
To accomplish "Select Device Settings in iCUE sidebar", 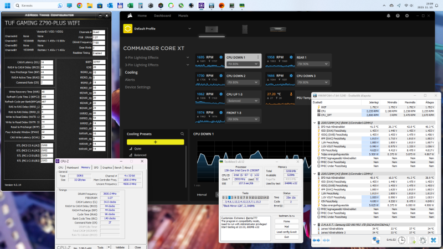I will 137,87.
